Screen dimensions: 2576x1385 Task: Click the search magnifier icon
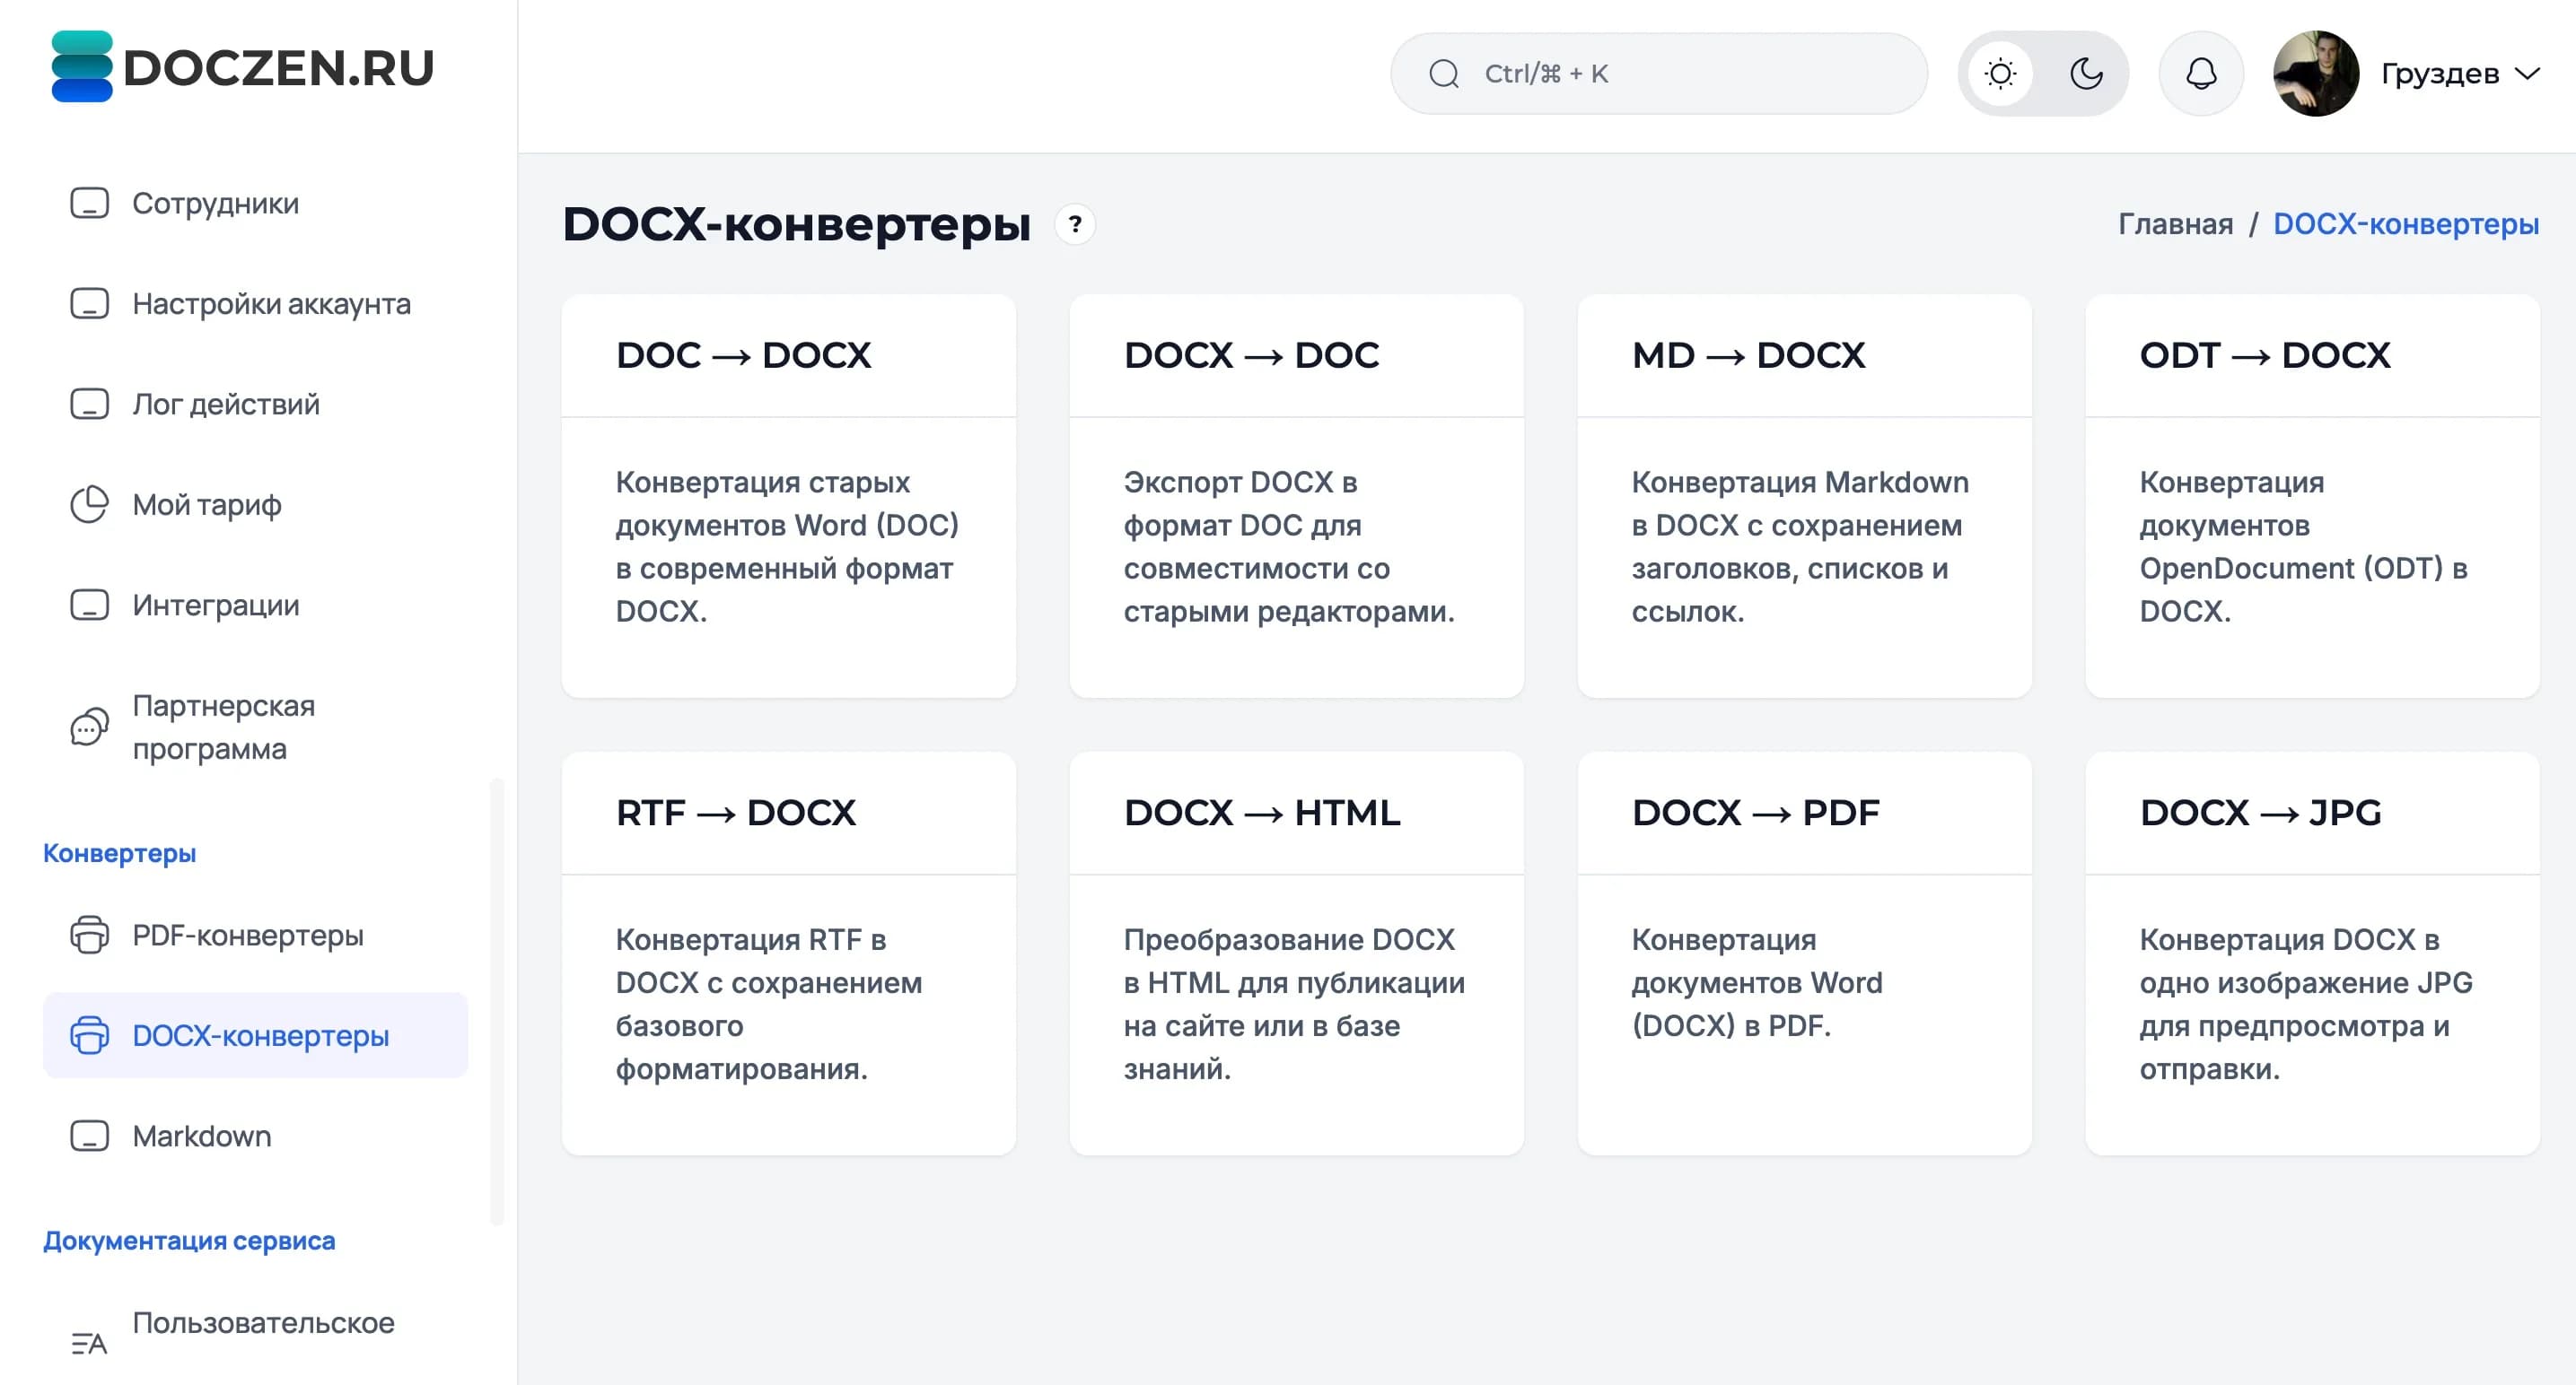tap(1443, 74)
